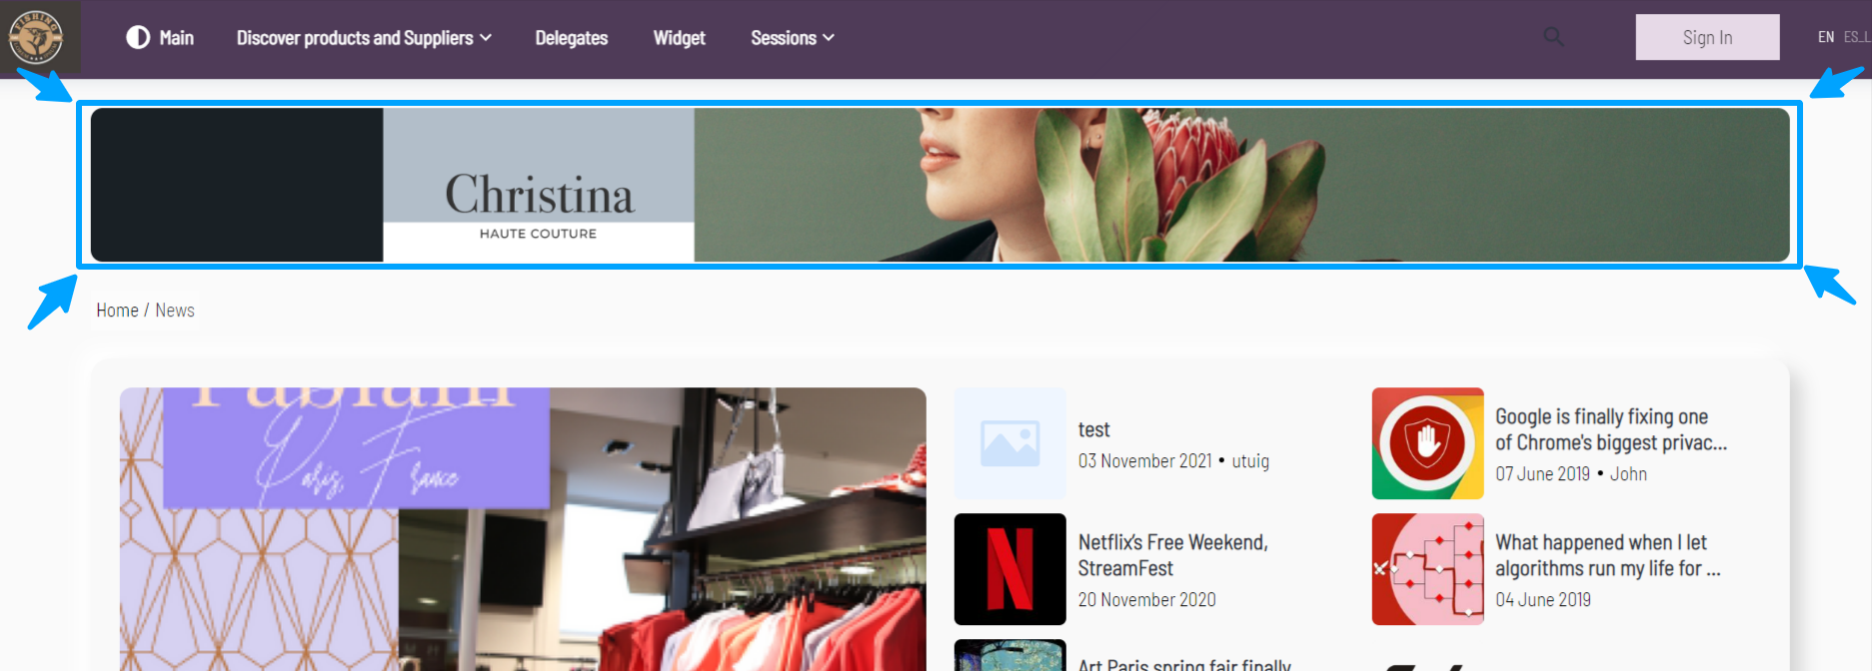1872x671 pixels.
Task: Read Netflix's Free Weekend, StreamFest article
Action: [1172, 555]
